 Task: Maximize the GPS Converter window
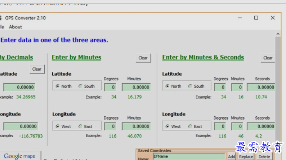(x=256, y=18)
